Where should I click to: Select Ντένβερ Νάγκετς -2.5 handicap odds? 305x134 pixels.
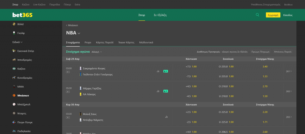191,122
